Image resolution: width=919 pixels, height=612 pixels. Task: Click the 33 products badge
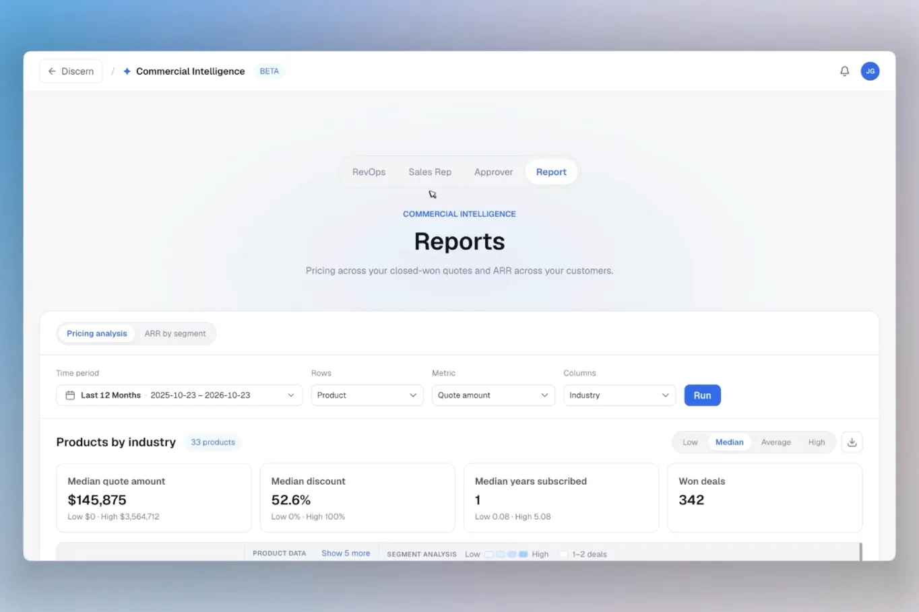click(213, 442)
